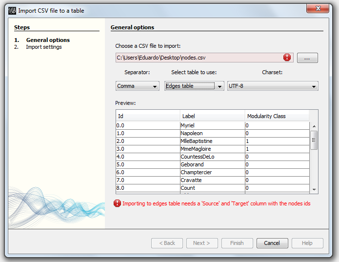
Task: Click the red error icon in file path field
Action: pyautogui.click(x=287, y=58)
